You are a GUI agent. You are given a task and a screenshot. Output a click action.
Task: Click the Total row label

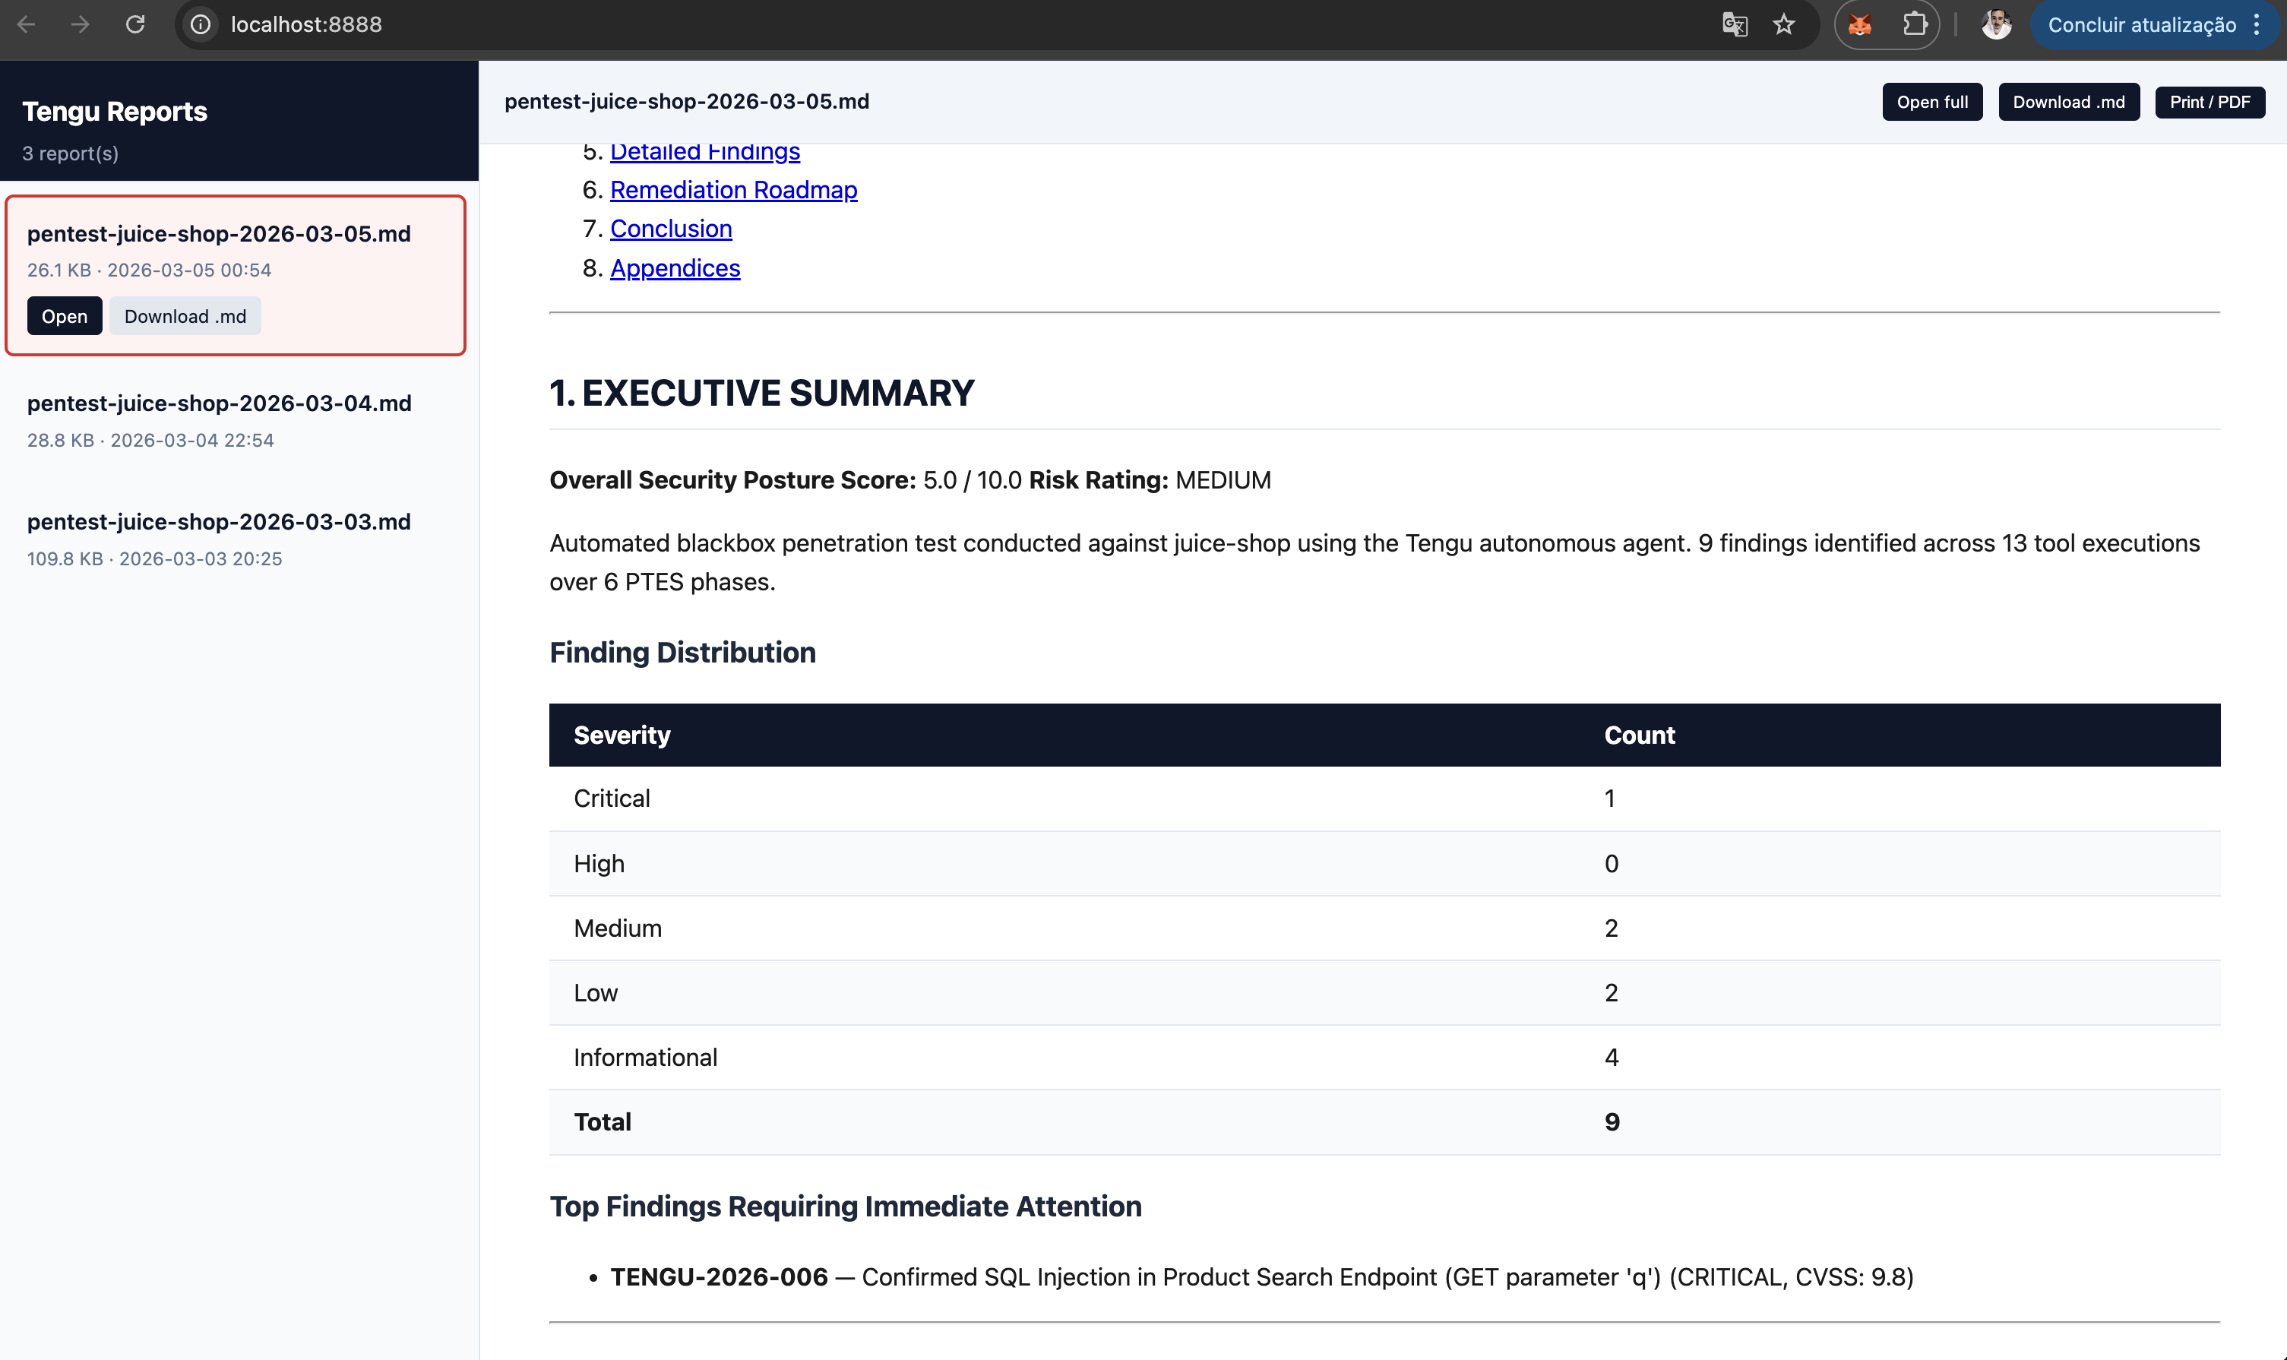(x=602, y=1121)
